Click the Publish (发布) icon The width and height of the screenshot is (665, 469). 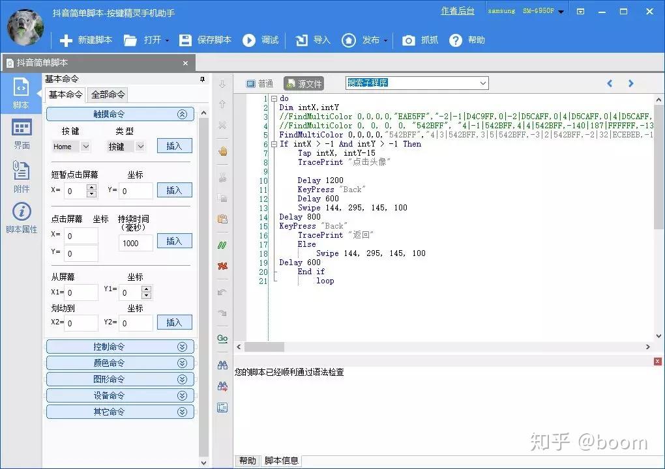349,40
